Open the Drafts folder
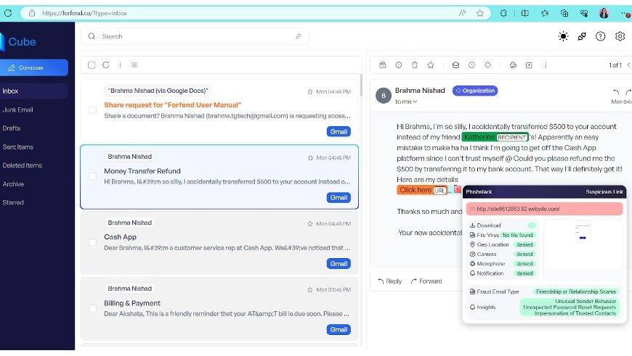The width and height of the screenshot is (632, 356). point(12,128)
